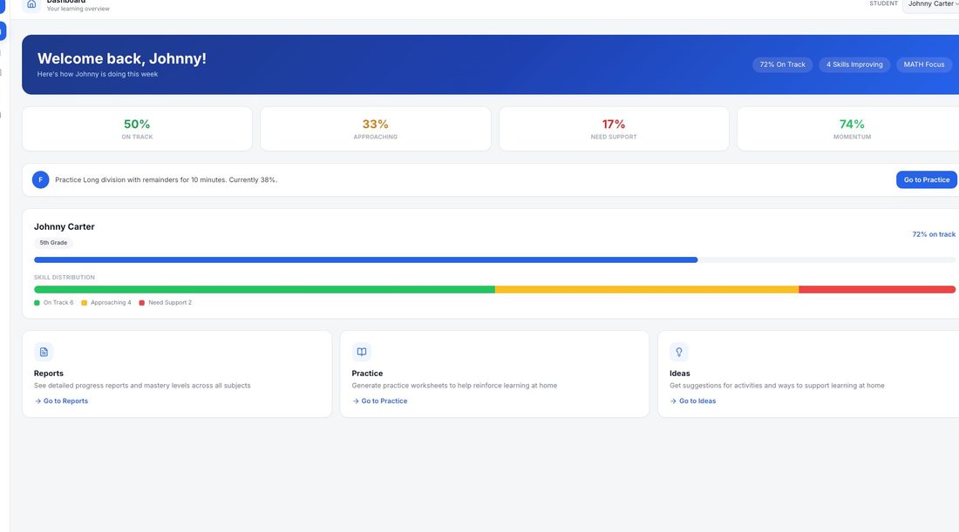Click the Reports card title
Image resolution: width=959 pixels, height=532 pixels.
click(48, 374)
